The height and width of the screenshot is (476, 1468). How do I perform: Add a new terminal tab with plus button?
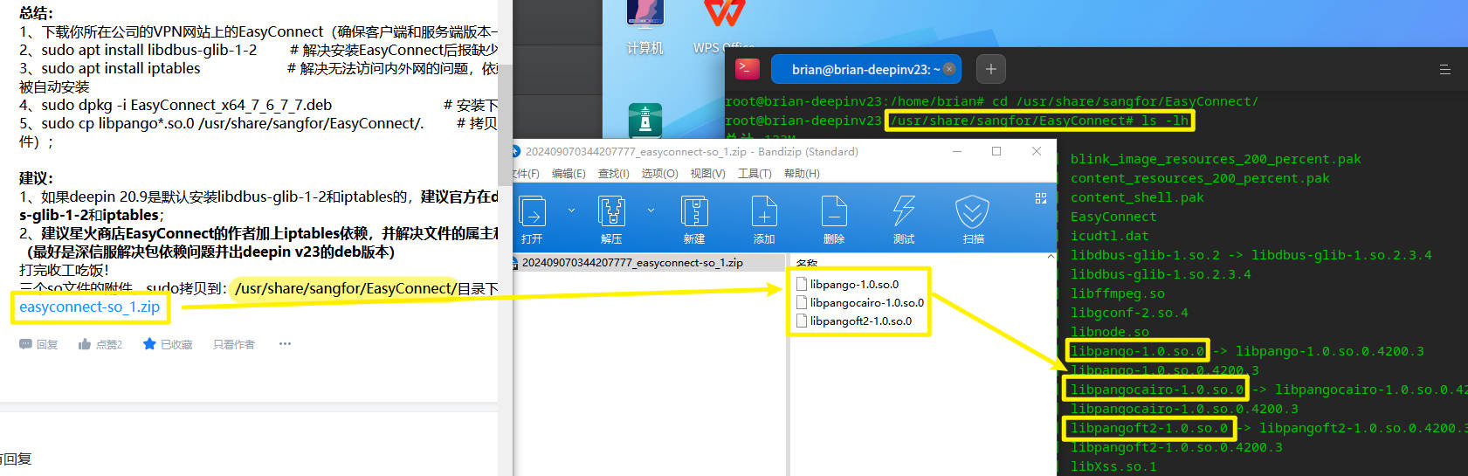[990, 69]
